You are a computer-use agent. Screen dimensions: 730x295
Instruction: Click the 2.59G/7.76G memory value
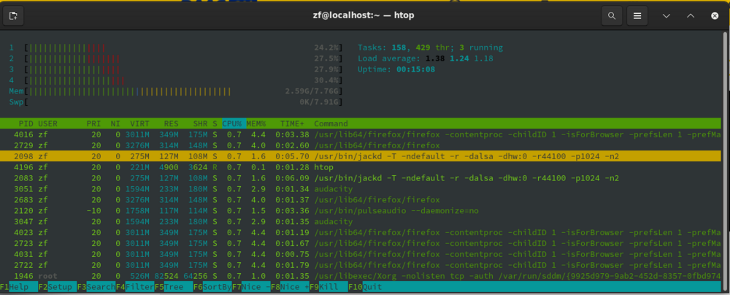pos(312,91)
